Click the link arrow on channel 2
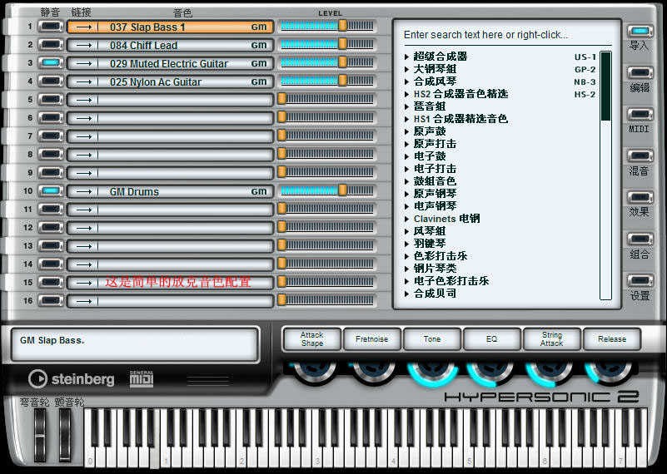The height and width of the screenshot is (474, 667). click(82, 45)
